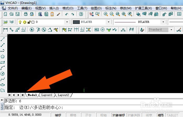The width and height of the screenshot is (183, 117).
Task: Activate the Pan hand tool
Action: (x=92, y=14)
